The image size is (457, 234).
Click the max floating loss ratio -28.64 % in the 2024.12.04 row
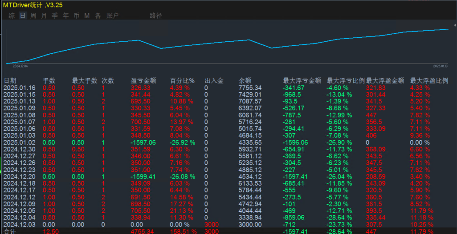coord(339,218)
